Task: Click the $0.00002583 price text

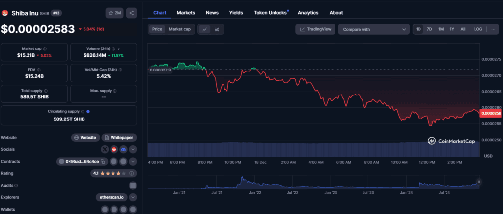Action: (x=38, y=29)
